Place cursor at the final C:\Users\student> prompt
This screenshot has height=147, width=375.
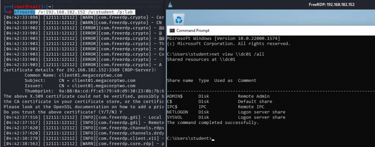(x=189, y=139)
